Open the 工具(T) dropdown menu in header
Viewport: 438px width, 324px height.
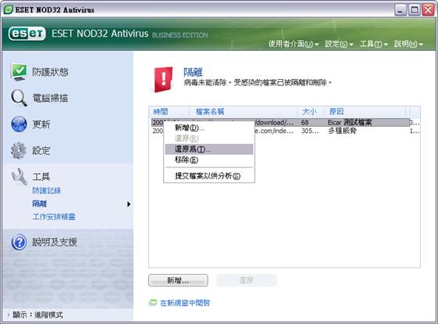[x=374, y=44]
